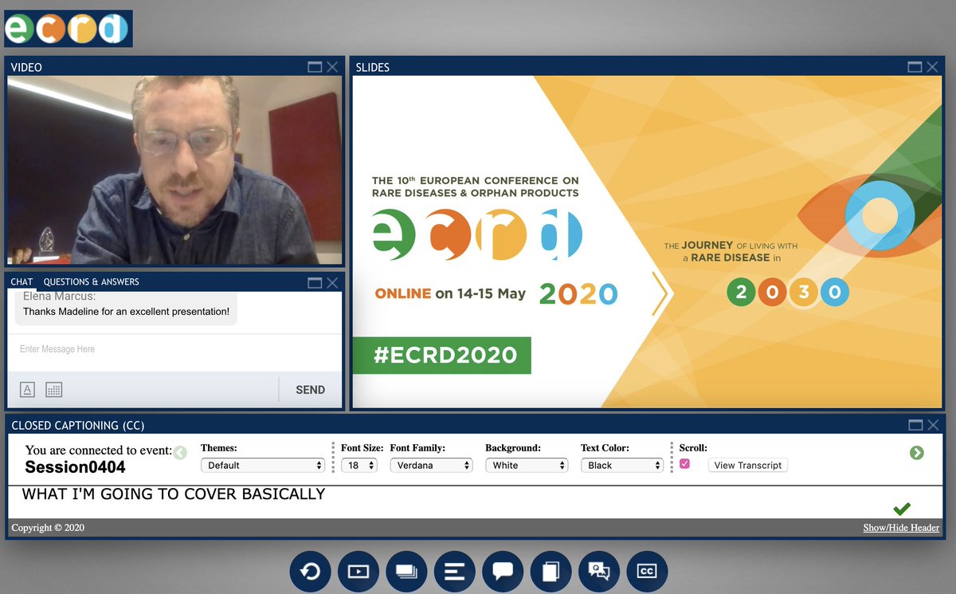Image resolution: width=956 pixels, height=594 pixels.
Task: Click the speaker video feed
Action: click(174, 170)
